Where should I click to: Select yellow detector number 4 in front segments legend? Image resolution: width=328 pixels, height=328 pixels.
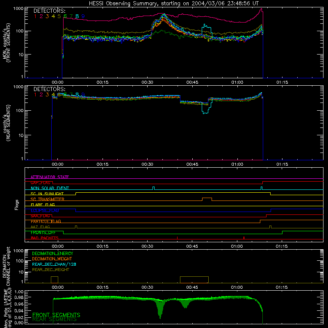coord(53,16)
